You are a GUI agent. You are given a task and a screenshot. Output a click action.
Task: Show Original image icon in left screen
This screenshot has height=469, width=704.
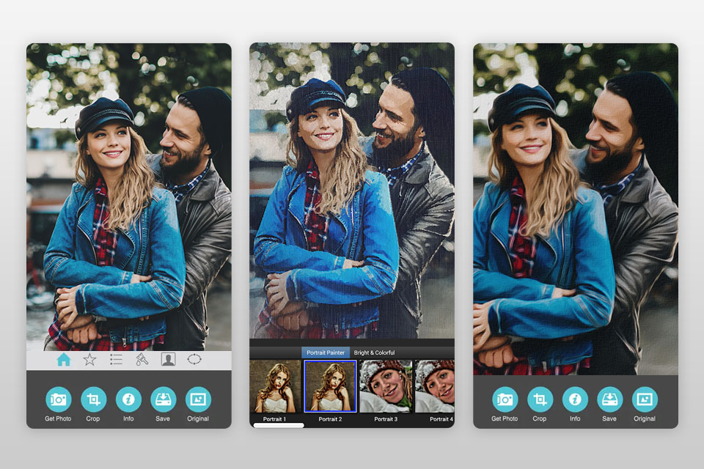tap(198, 399)
